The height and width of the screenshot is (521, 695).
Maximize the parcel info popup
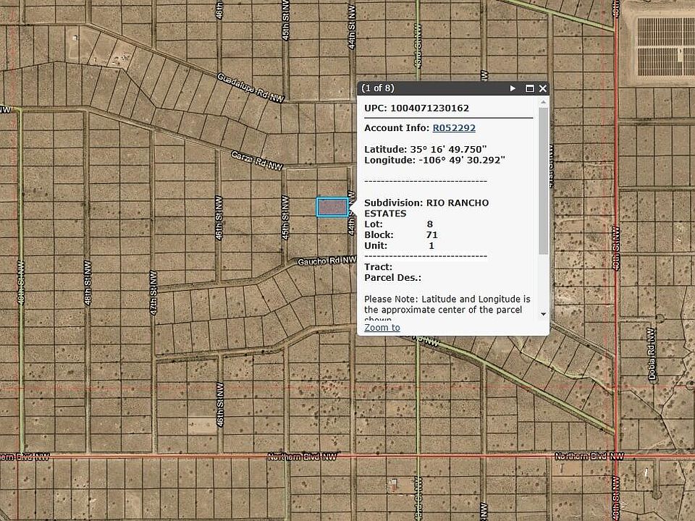529,88
